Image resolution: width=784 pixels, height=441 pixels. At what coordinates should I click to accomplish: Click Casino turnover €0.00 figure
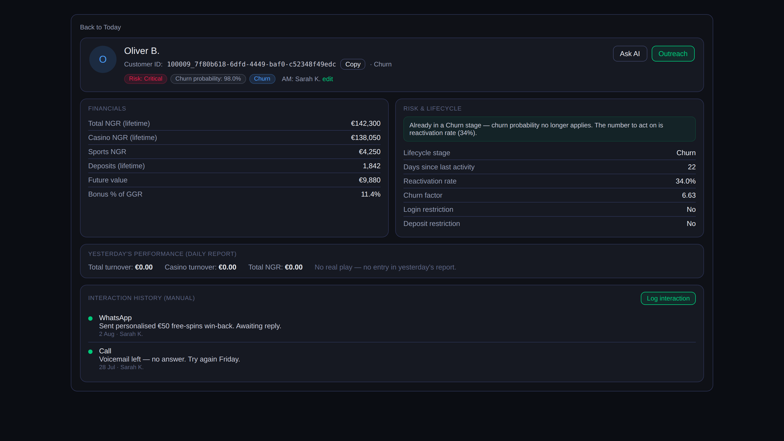pyautogui.click(x=227, y=268)
